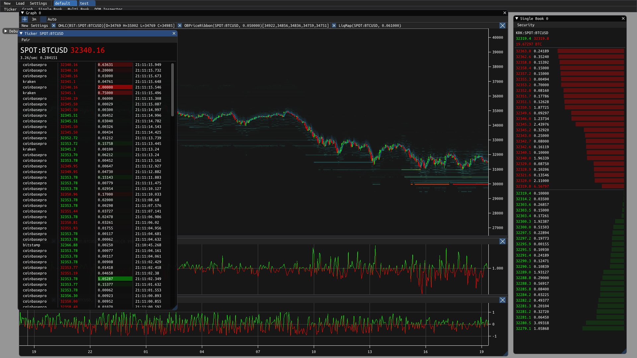Close the Ticker SPOT:BTCUSD window
Screen dimensions: 637x358
[x=174, y=33]
